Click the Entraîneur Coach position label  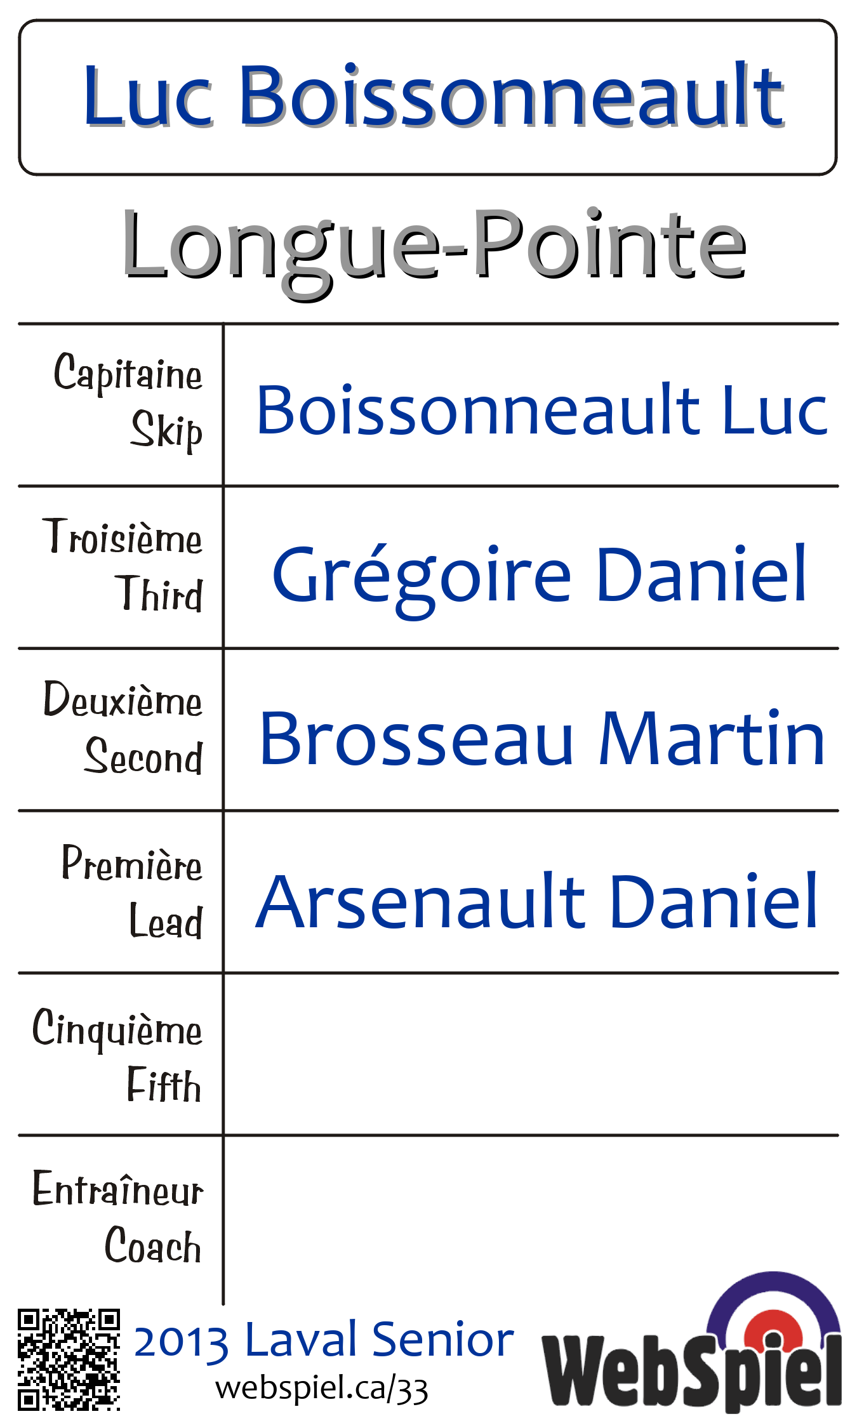pyautogui.click(x=117, y=1217)
